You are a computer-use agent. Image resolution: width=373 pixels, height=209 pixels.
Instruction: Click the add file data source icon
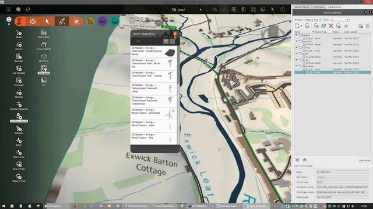point(298,26)
